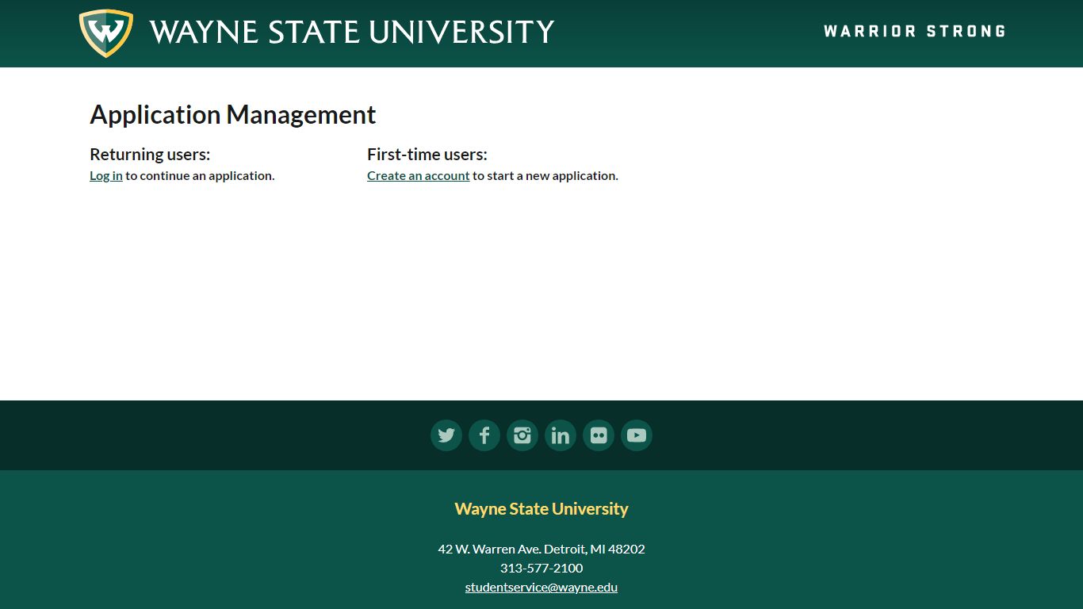The image size is (1083, 609).
Task: Open the Flickr photo stream icon
Action: [598, 435]
